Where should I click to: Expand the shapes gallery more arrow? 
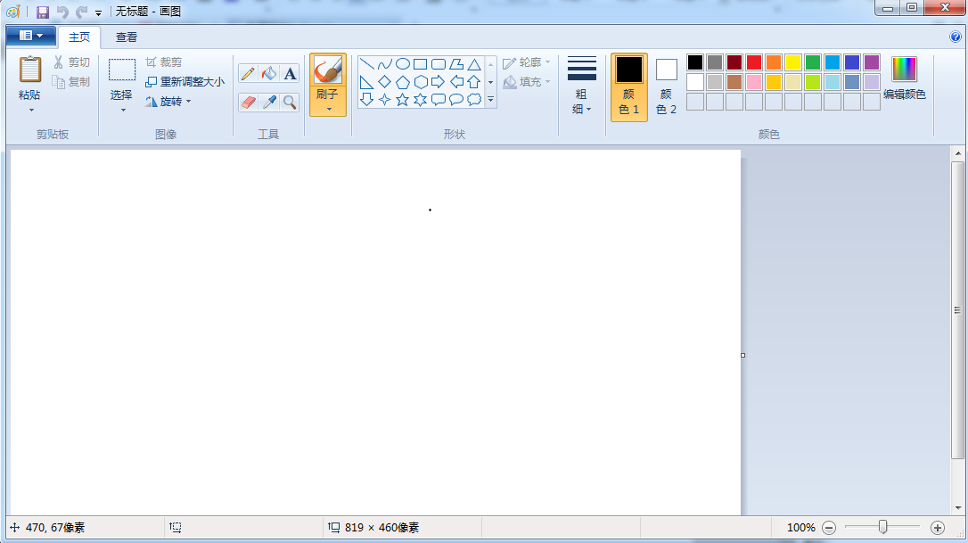tap(491, 100)
